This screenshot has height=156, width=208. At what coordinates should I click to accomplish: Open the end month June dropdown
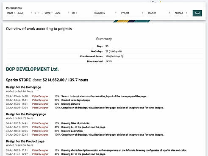click(x=62, y=13)
